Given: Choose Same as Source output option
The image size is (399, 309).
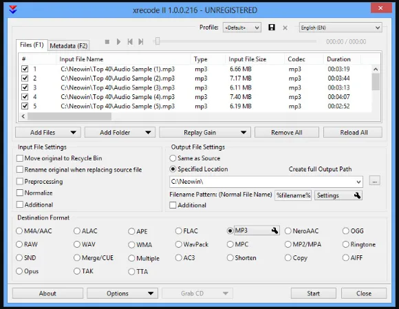Looking at the screenshot, I should coord(173,158).
